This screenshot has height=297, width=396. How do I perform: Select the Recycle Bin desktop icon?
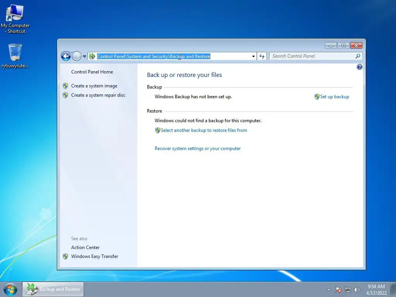(x=15, y=56)
